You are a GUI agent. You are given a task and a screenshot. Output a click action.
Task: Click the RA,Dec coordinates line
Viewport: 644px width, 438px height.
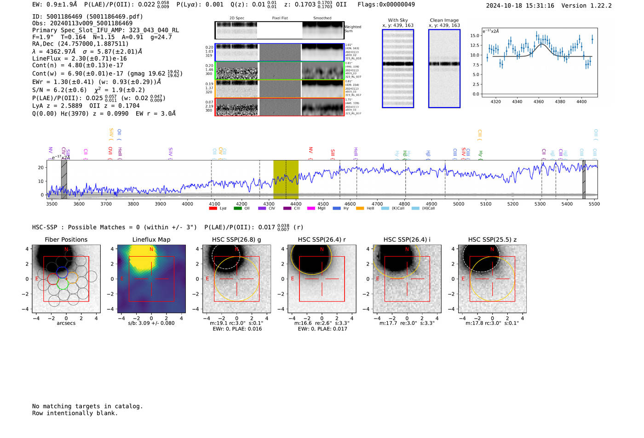[80, 44]
